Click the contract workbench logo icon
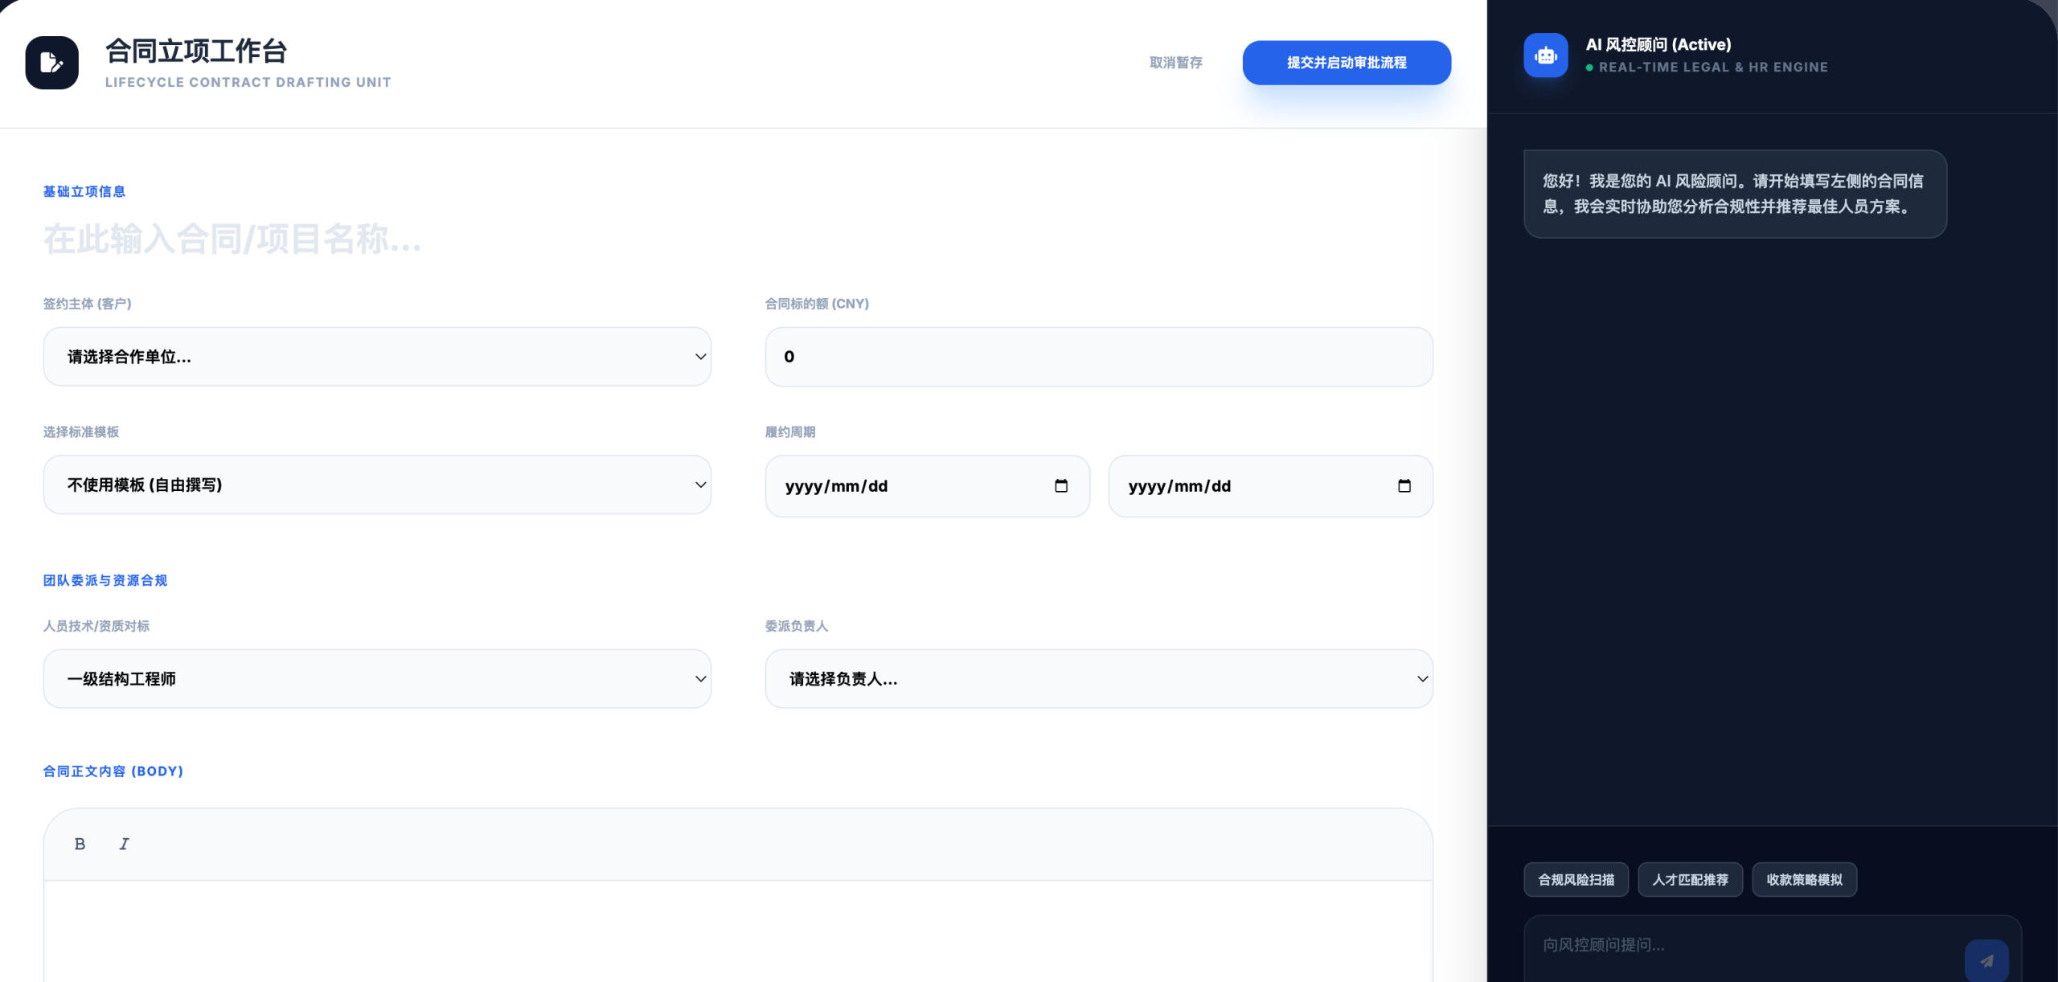The width and height of the screenshot is (2058, 982). (x=51, y=63)
